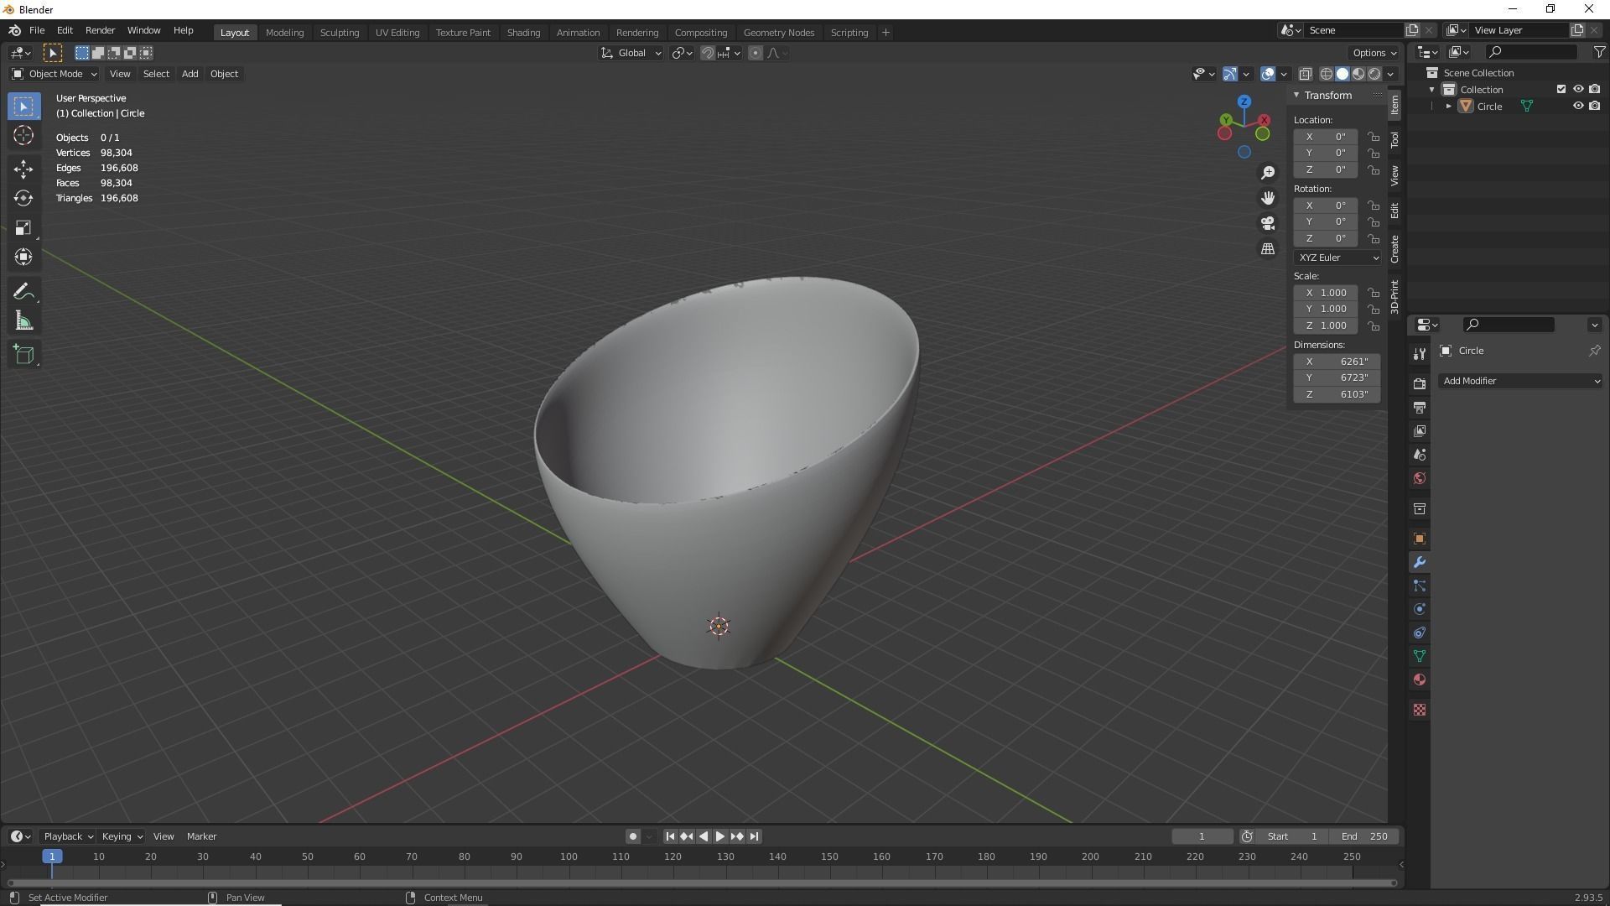1610x906 pixels.
Task: Open the Options dropdown
Action: coord(1374,53)
